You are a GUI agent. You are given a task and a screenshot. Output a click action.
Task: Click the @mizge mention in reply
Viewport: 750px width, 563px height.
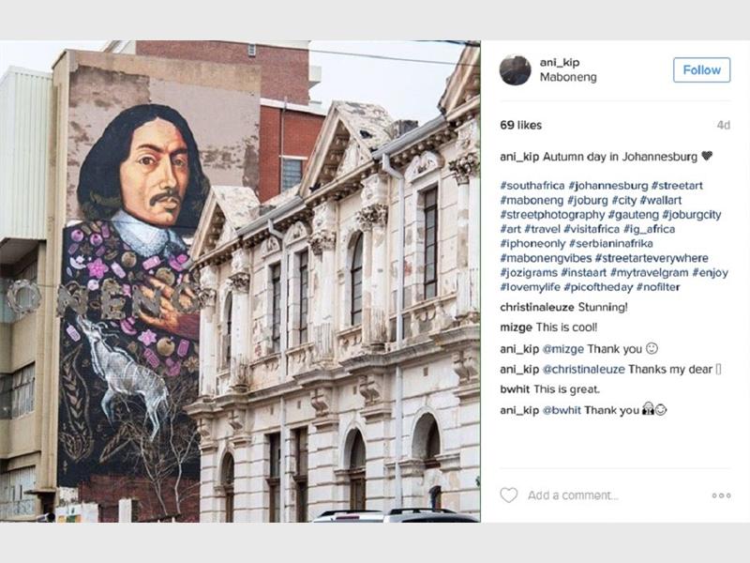pos(563,349)
